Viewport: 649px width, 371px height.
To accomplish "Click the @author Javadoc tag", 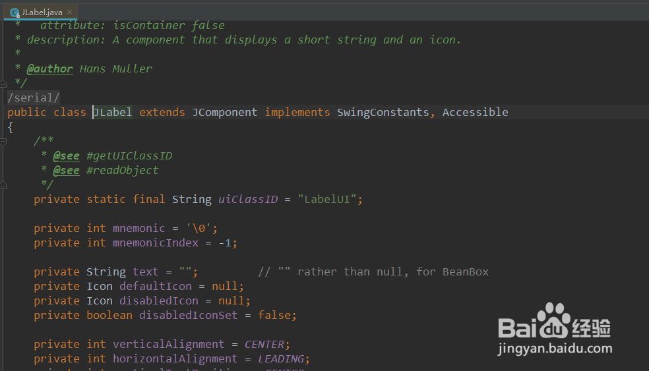I will [49, 69].
